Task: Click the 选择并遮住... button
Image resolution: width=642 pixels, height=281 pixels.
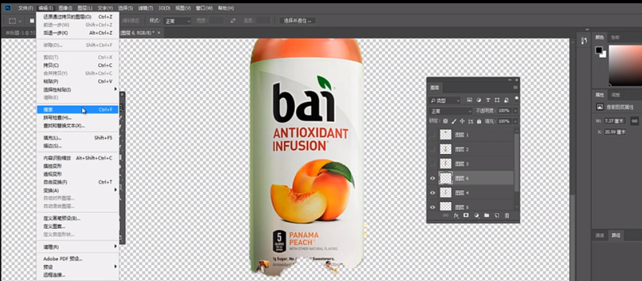Action: (x=297, y=21)
